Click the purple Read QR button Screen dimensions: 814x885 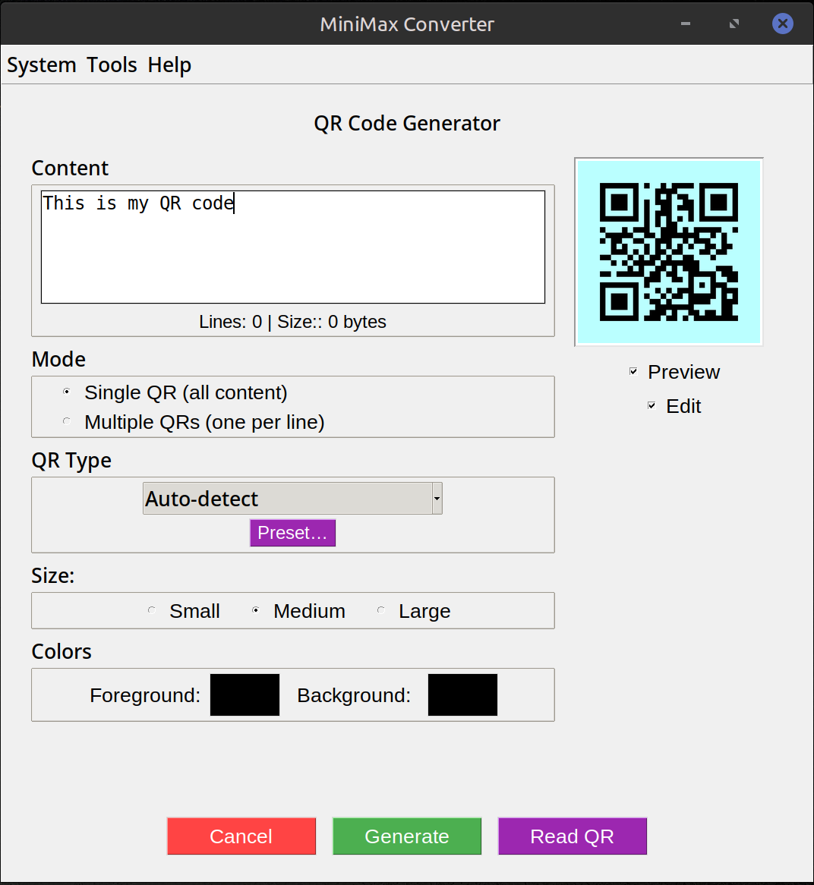(x=573, y=836)
